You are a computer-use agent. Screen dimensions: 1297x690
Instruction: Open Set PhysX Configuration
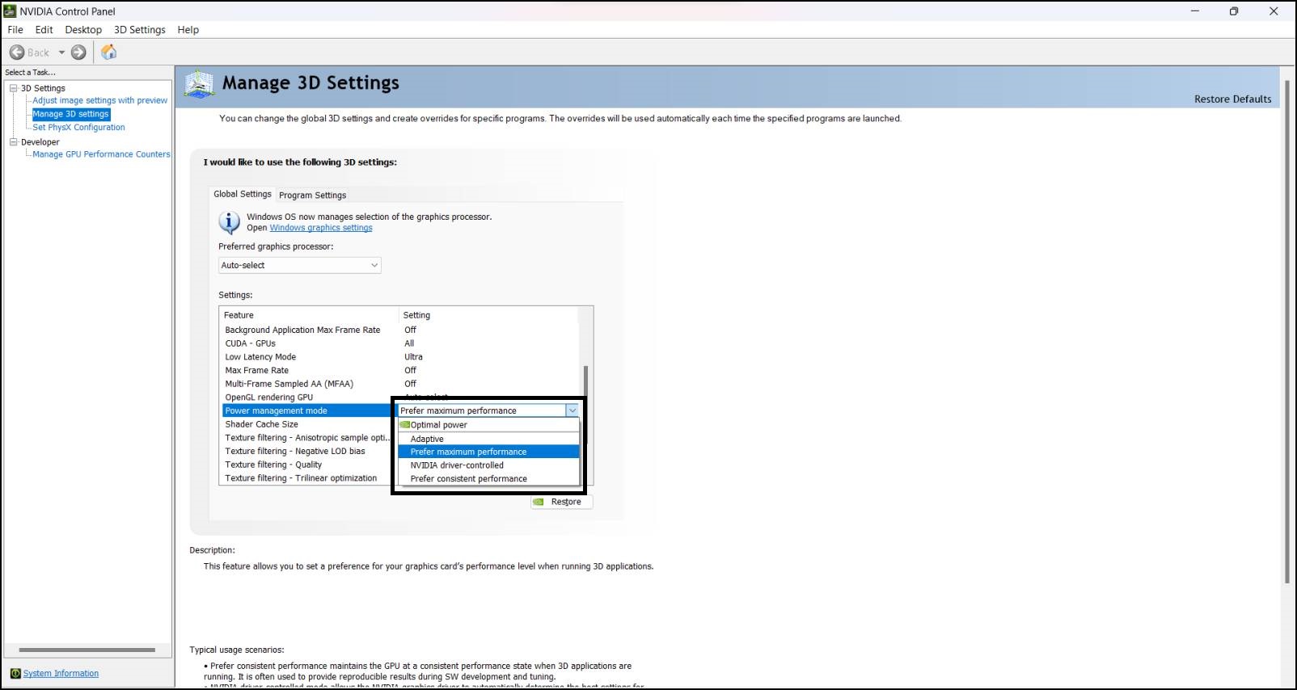coord(78,127)
